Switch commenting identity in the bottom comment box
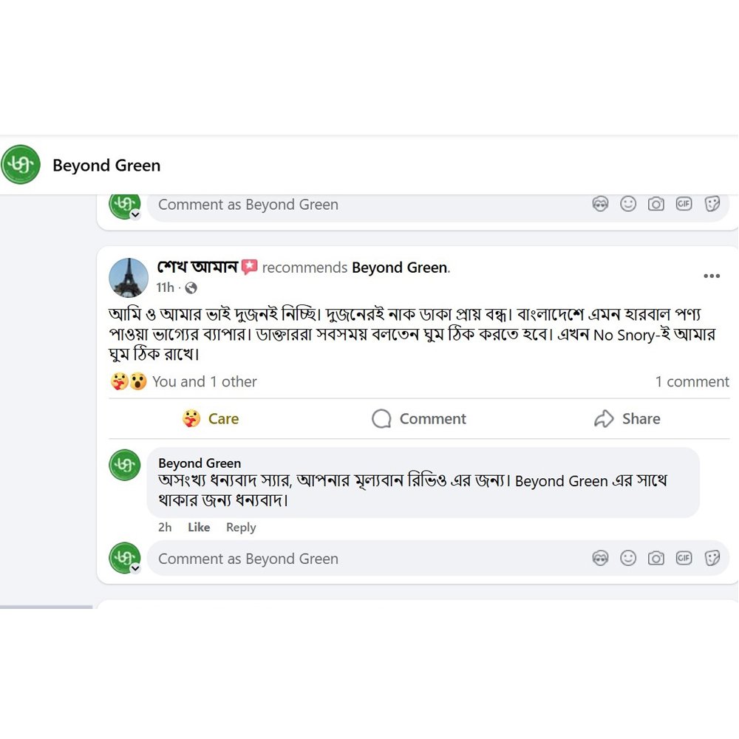The height and width of the screenshot is (739, 739). [x=135, y=568]
